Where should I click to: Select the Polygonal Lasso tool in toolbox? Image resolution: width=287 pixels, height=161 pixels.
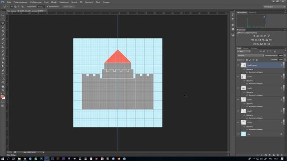[x=3, y=23]
